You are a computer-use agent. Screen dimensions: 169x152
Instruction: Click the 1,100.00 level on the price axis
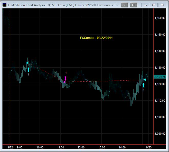160,117
